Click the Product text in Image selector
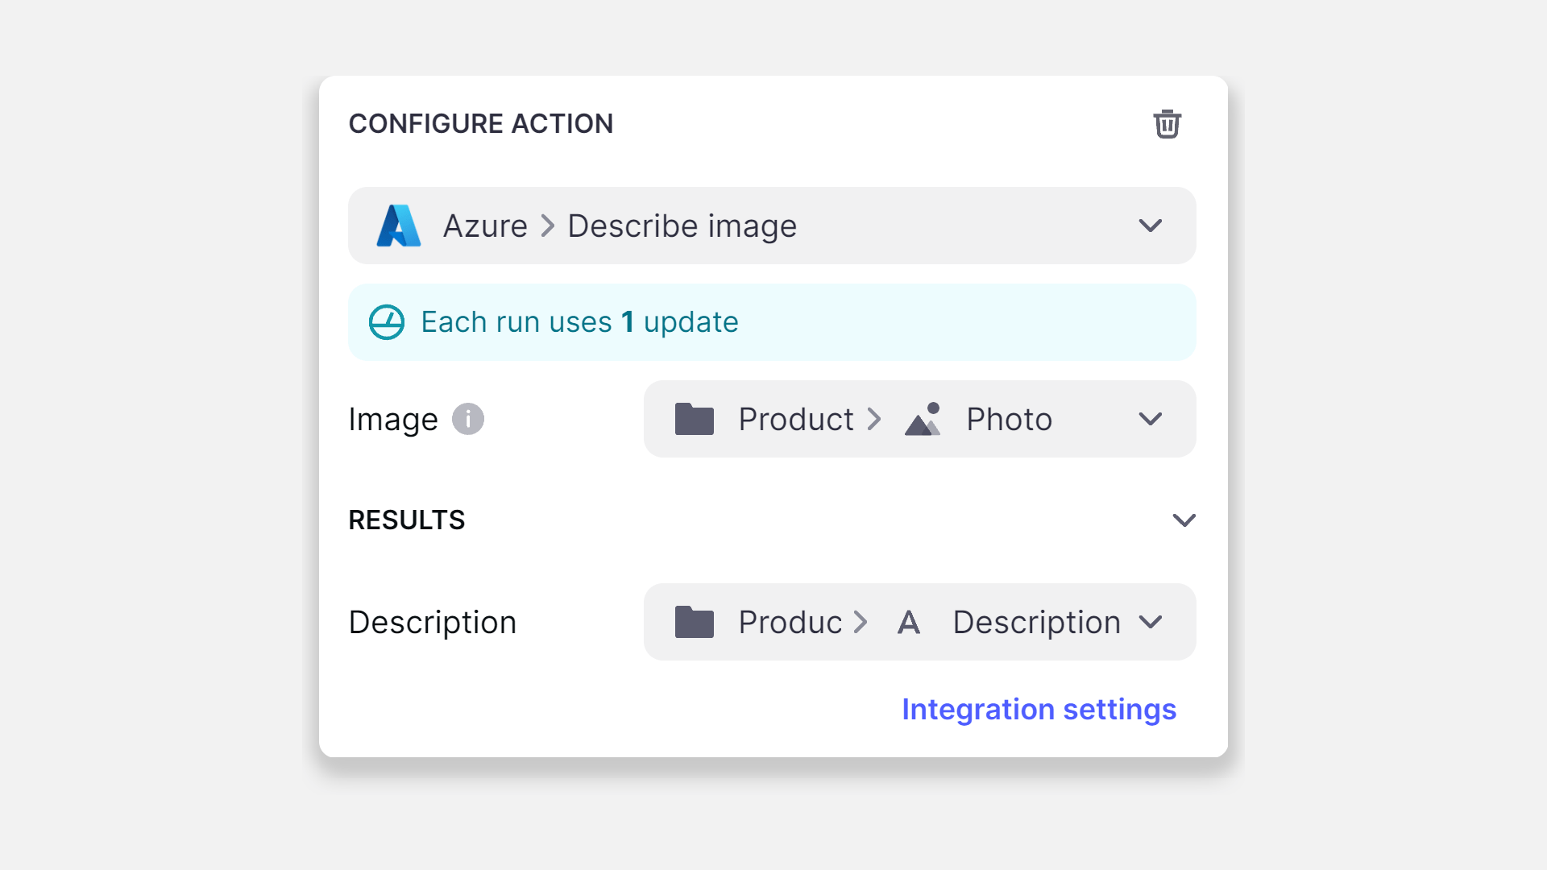The image size is (1547, 870). point(795,419)
